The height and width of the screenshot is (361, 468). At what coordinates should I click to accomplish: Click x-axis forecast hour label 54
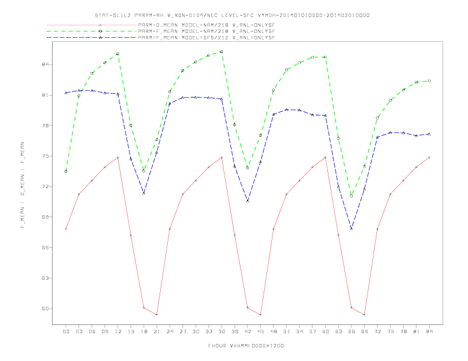click(300, 332)
